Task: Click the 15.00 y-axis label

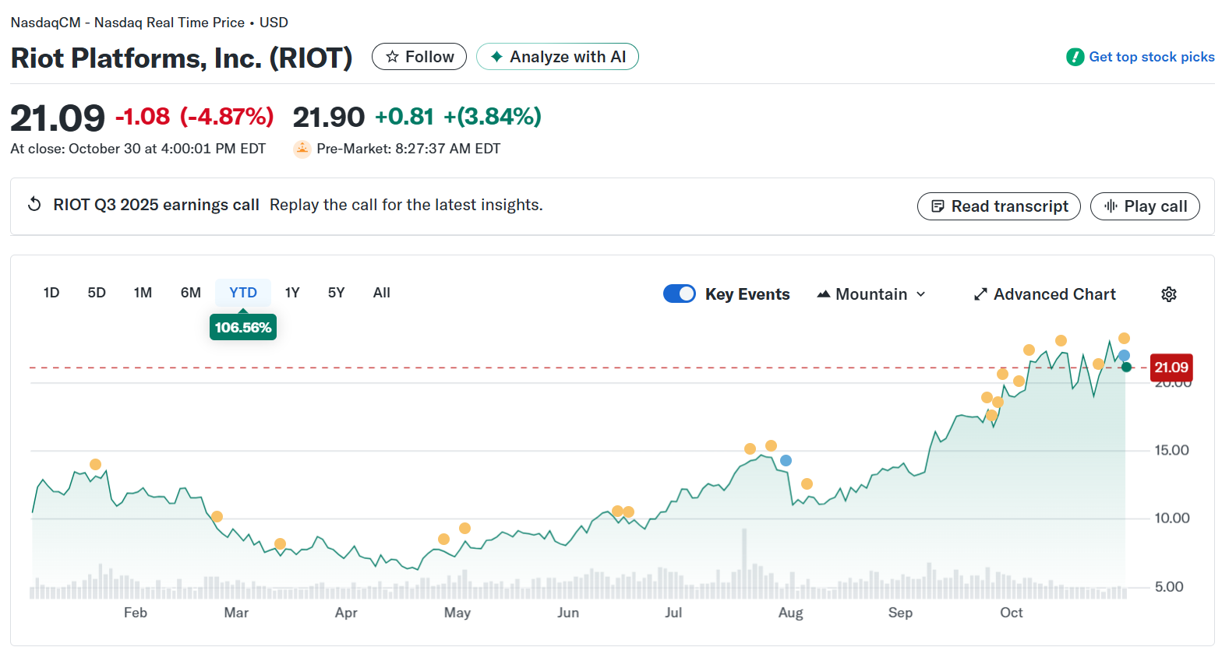Action: point(1171,450)
